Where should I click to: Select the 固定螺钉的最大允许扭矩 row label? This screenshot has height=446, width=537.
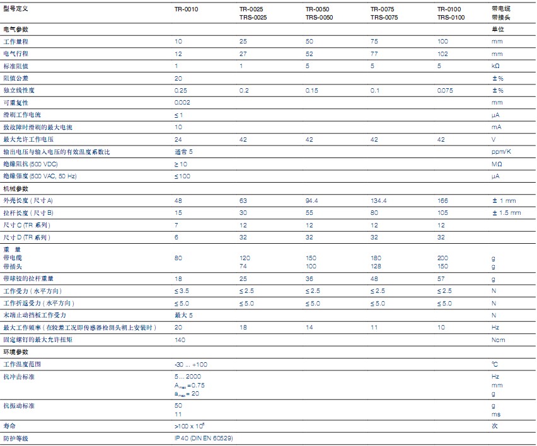[x=37, y=340]
